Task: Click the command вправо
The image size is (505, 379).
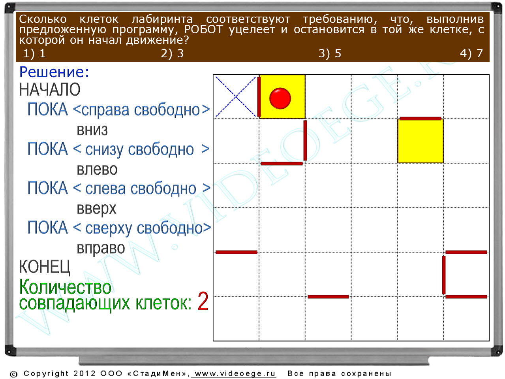Action: pos(101,249)
